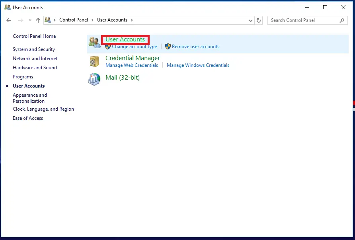Viewport: 355px width, 240px height.
Task: Click the User Accounts people icon
Action: (x=94, y=42)
